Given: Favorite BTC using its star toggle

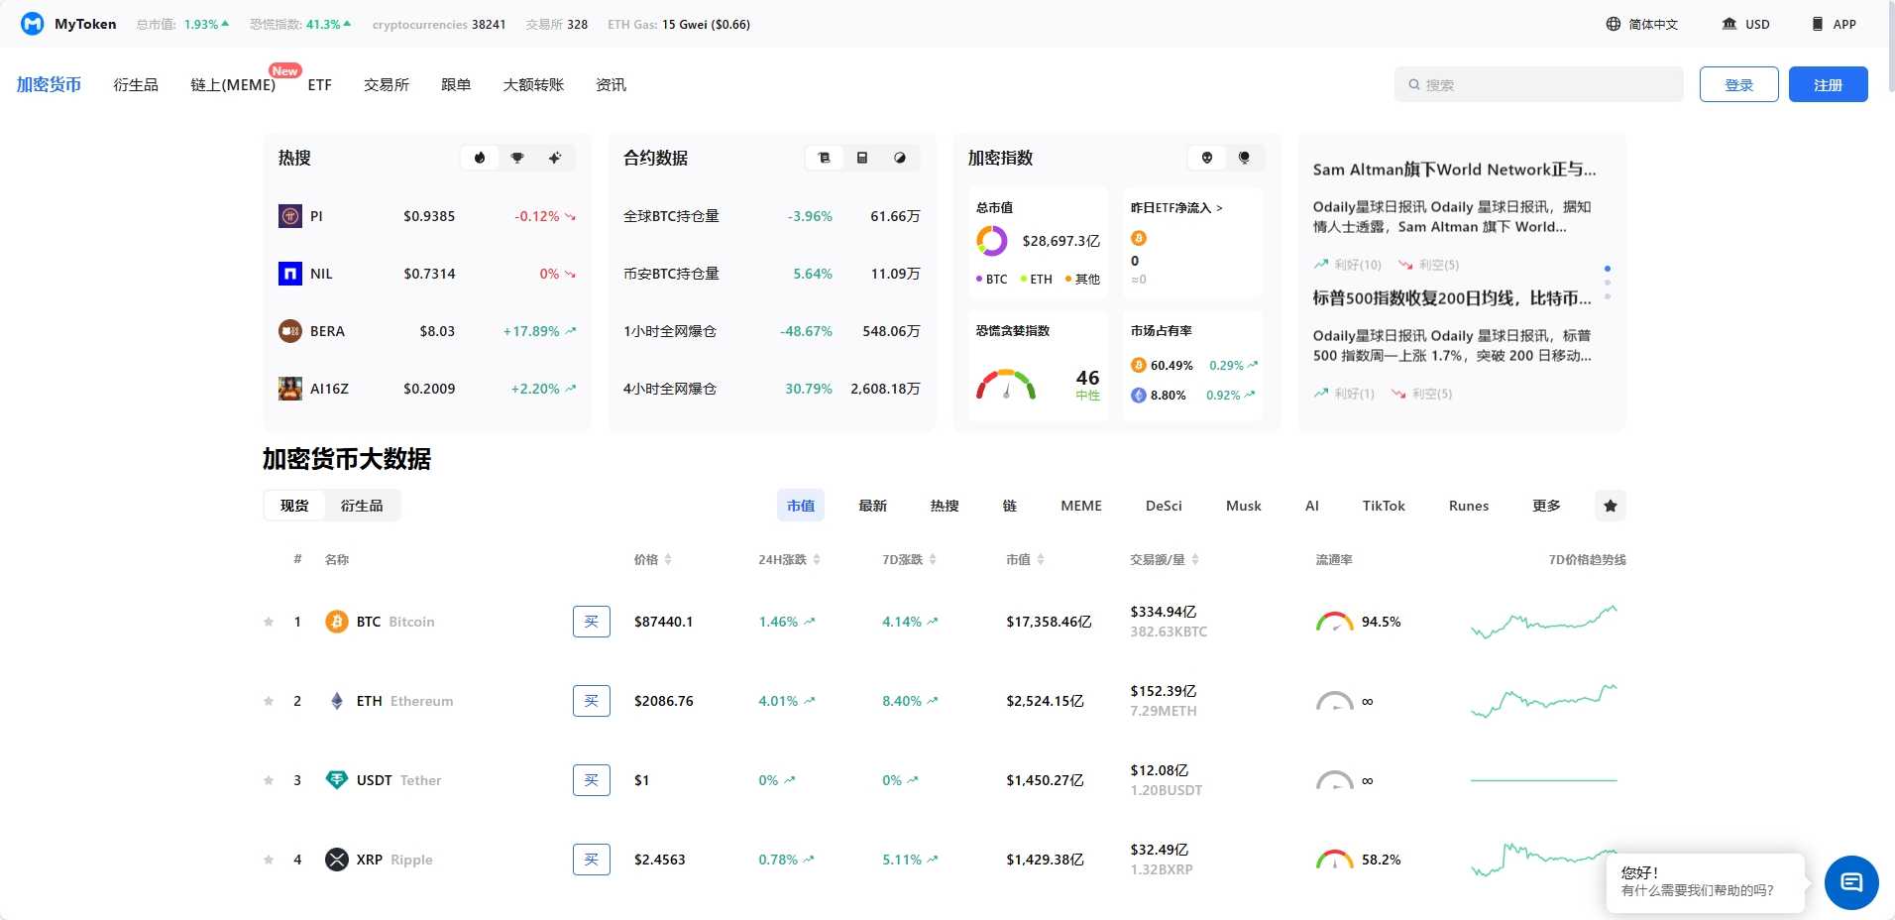Looking at the screenshot, I should click(268, 622).
